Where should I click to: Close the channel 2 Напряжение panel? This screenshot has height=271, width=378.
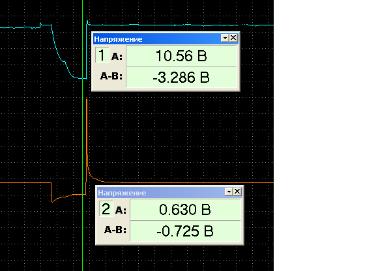coord(237,192)
